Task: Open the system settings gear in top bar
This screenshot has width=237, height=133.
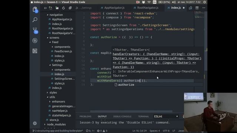Action: (204, 2)
